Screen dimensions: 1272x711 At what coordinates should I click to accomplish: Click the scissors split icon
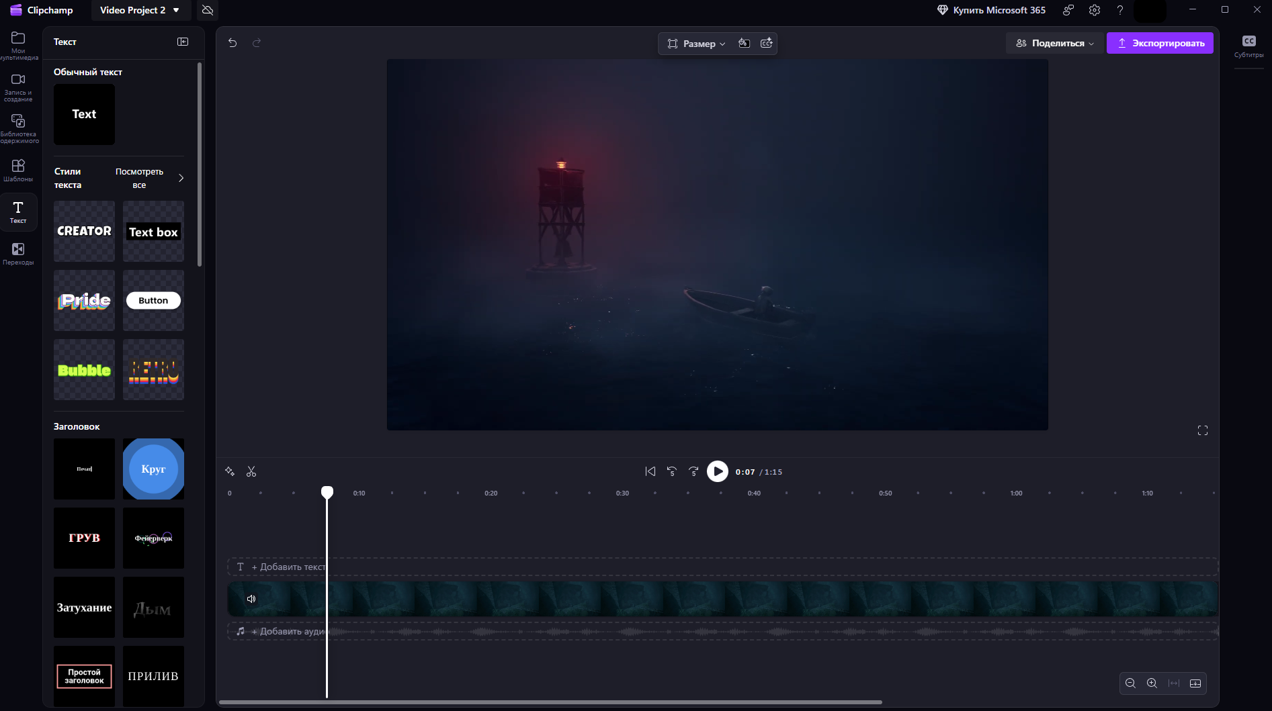[x=251, y=471]
